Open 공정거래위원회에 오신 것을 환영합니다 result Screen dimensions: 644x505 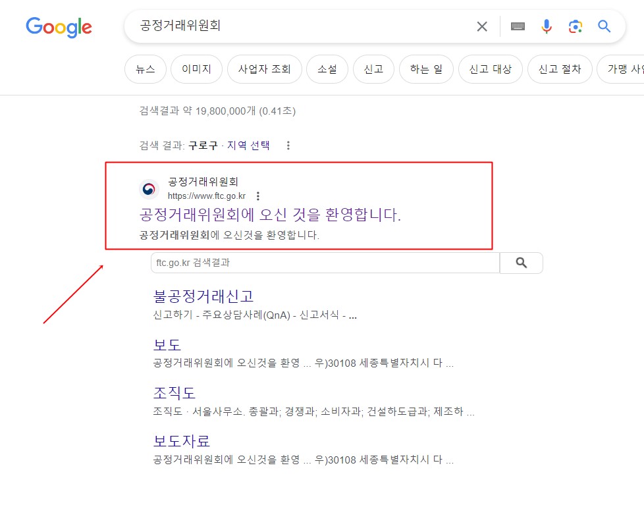(x=270, y=215)
